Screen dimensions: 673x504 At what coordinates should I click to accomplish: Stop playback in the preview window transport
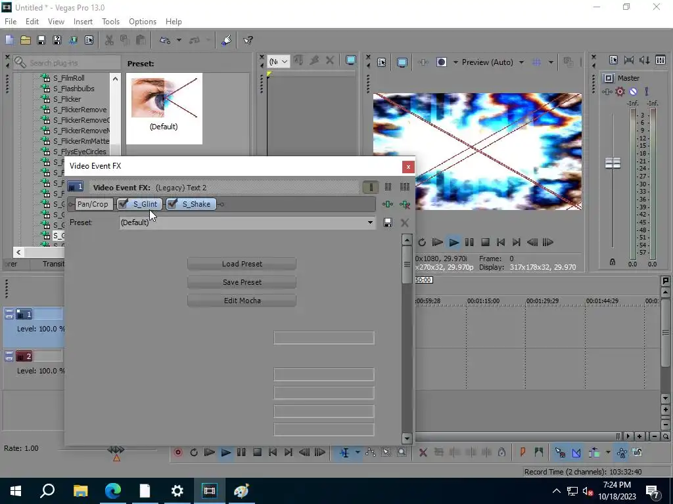coord(485,243)
